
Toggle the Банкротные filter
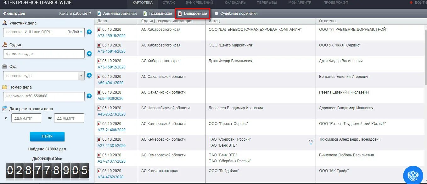pyautogui.click(x=193, y=14)
